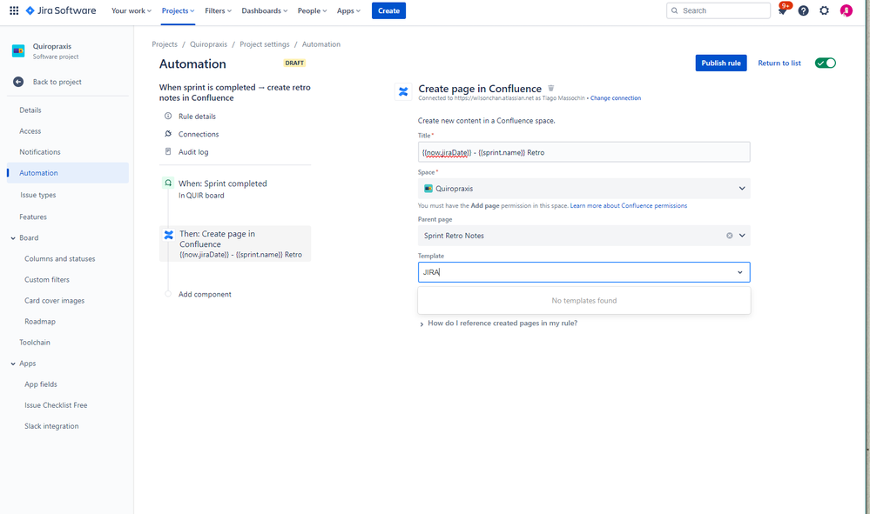
Task: Go to Project settings breadcrumb
Action: pyautogui.click(x=265, y=44)
